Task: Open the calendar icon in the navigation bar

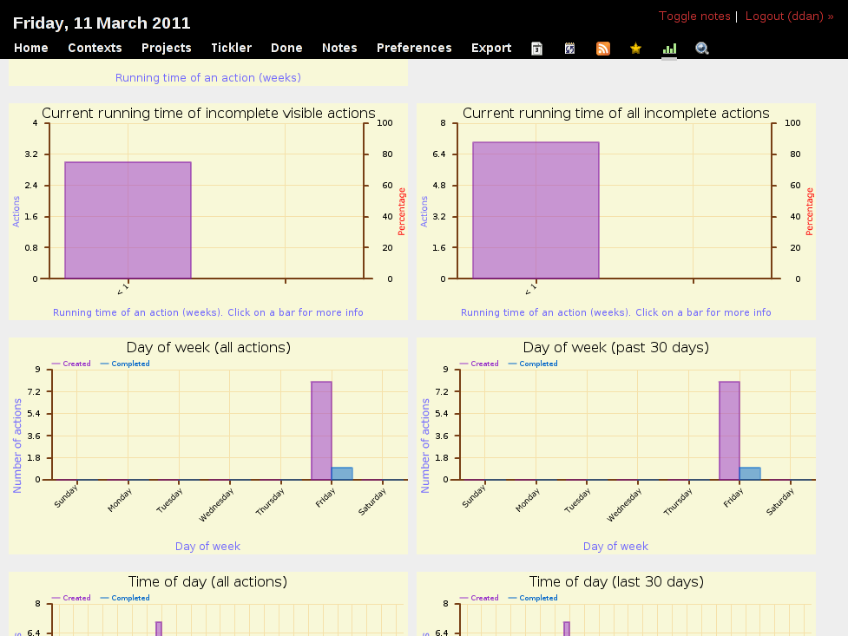Action: click(536, 49)
